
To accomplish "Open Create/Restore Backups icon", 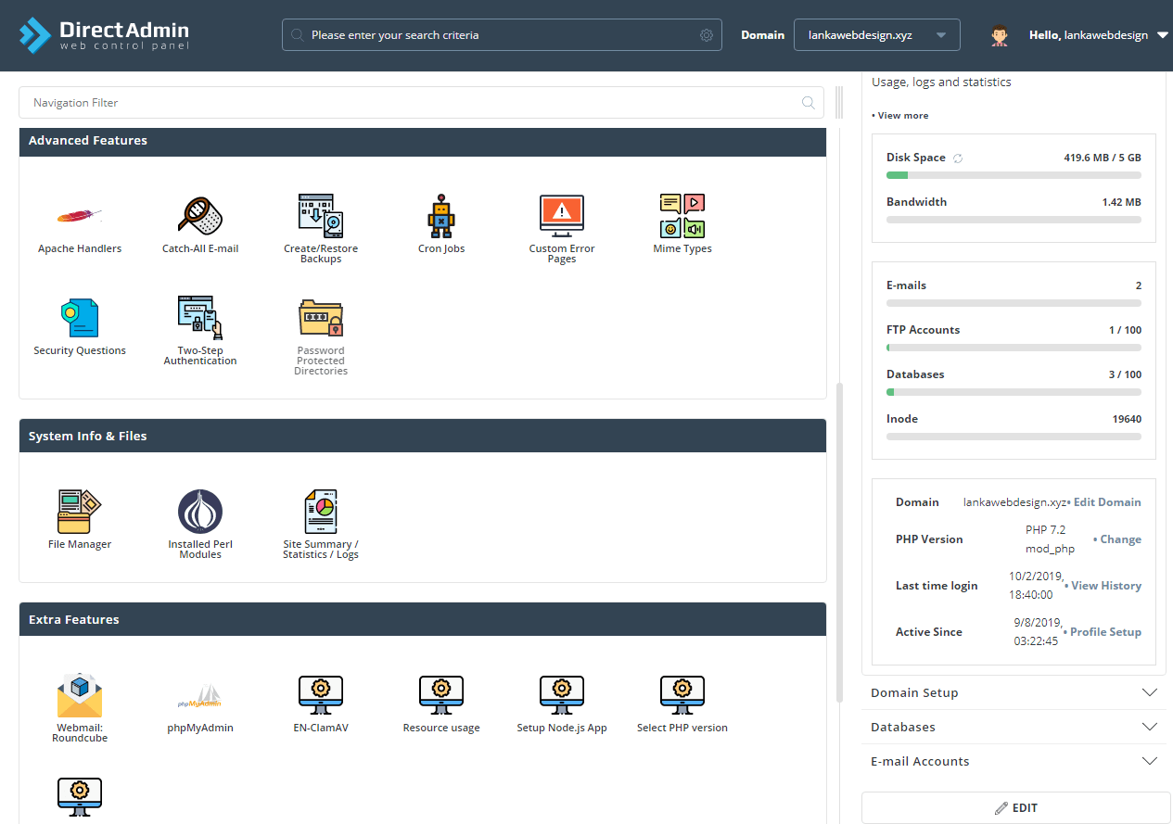I will pos(321,216).
